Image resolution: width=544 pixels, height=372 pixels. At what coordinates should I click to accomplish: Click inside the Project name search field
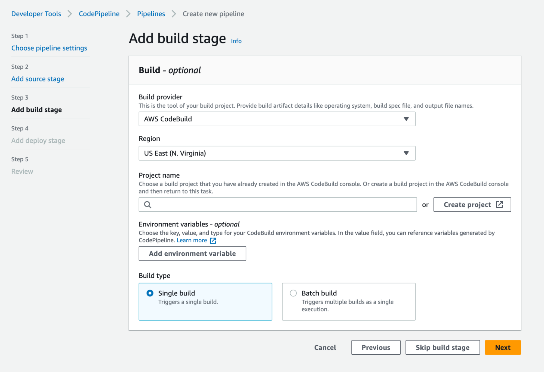coord(272,204)
